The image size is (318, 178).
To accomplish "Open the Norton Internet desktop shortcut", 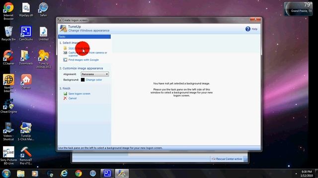I will point(8,83).
